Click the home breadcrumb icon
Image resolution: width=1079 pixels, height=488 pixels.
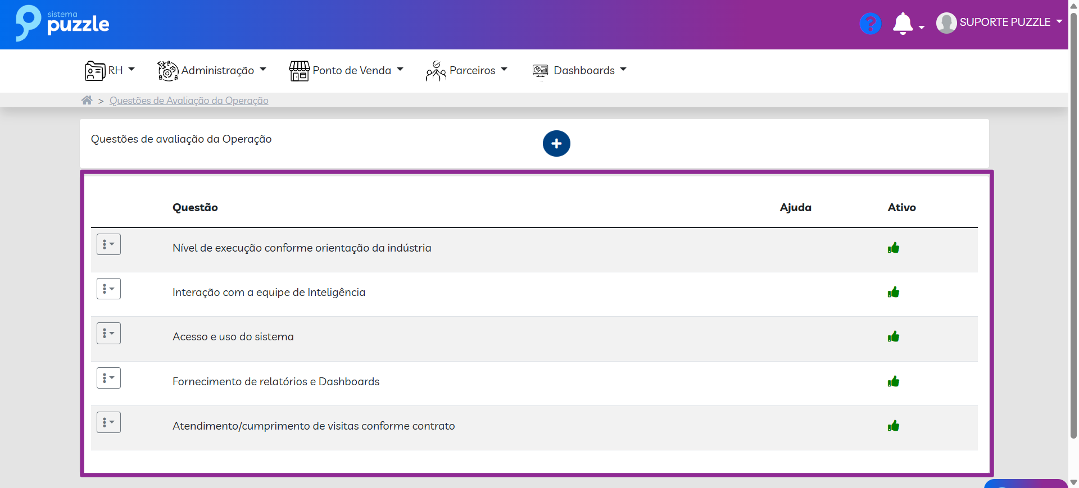87,101
